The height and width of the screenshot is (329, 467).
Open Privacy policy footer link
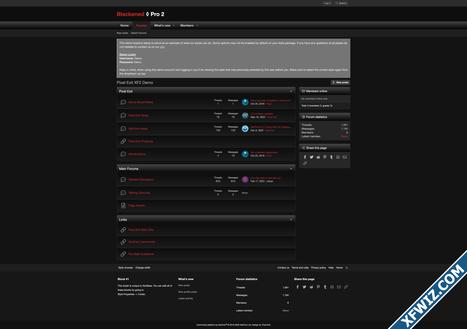coord(318,268)
